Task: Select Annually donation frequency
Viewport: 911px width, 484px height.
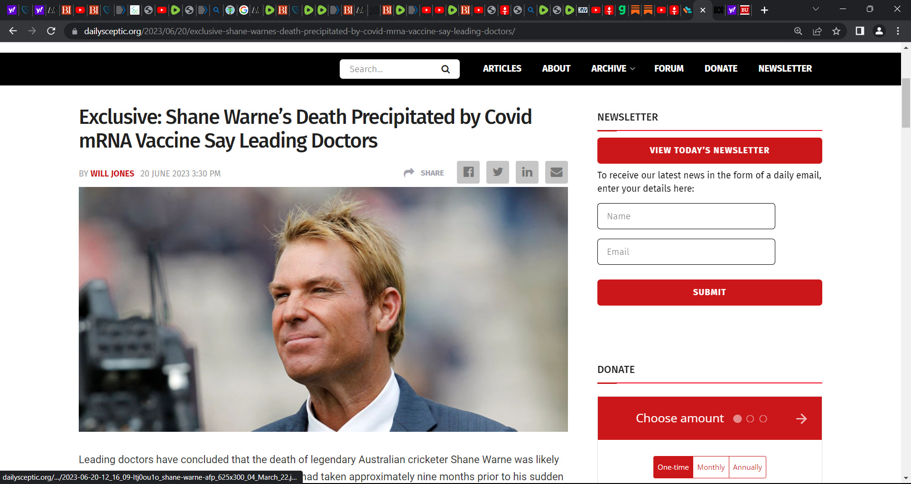Action: pyautogui.click(x=747, y=467)
